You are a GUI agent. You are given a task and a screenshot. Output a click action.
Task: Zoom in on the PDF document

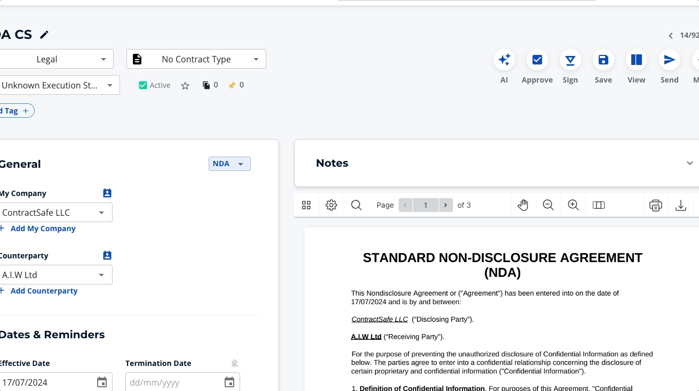(x=573, y=205)
